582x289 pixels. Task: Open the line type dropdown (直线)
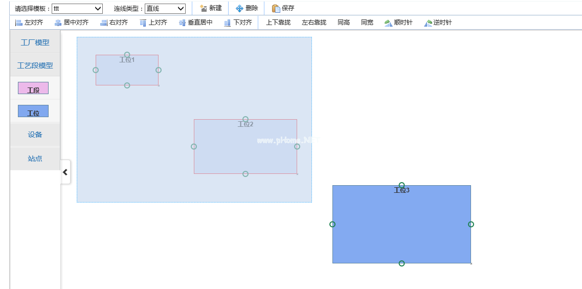pyautogui.click(x=165, y=9)
